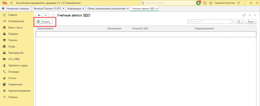Open the Покупки section
The width and height of the screenshot is (260, 106).
pos(13,40)
